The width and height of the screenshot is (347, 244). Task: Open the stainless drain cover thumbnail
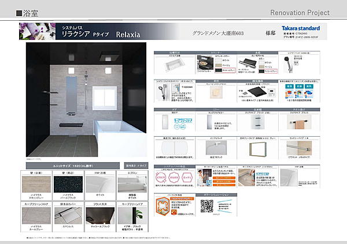pos(68,216)
